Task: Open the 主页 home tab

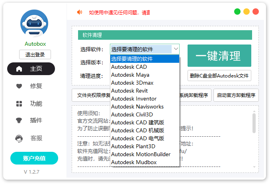Action: coord(31,69)
